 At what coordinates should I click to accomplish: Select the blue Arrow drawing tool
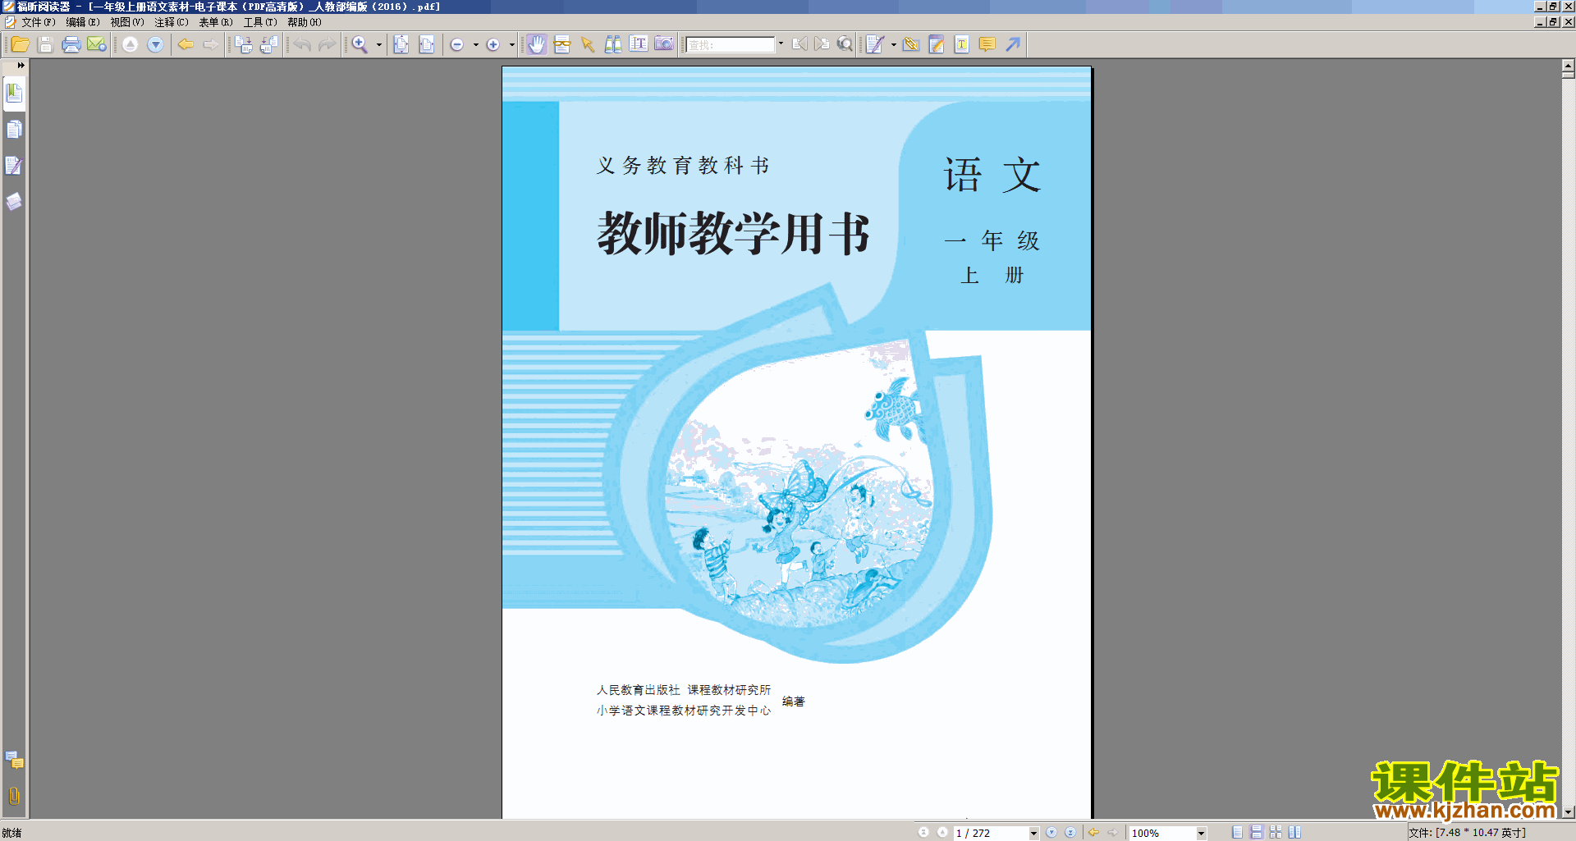1013,44
